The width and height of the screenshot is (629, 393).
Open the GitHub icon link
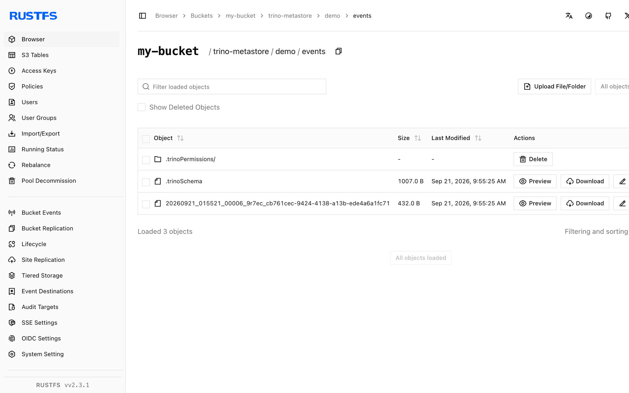tap(608, 16)
